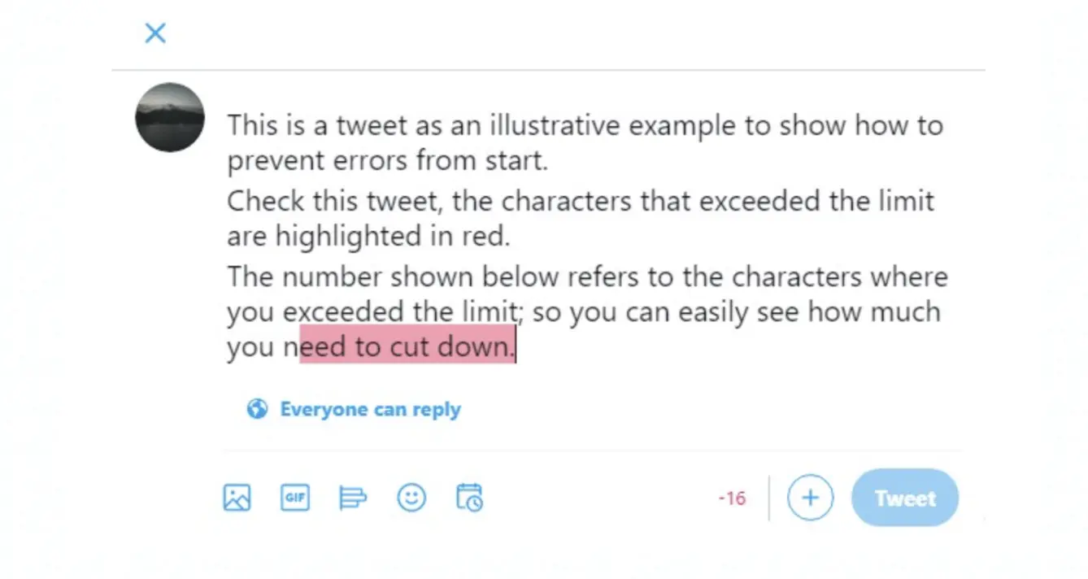The image size is (1088, 579).
Task: Add another tweet with the plus button
Action: (810, 498)
